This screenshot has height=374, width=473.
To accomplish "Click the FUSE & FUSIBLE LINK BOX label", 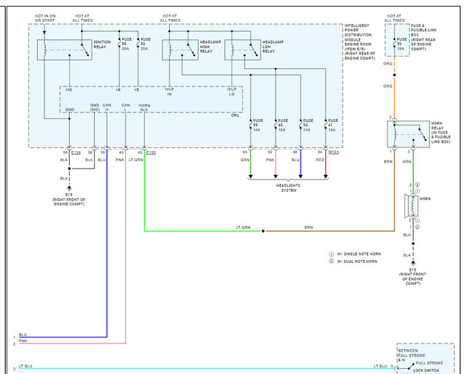I will pyautogui.click(x=424, y=37).
